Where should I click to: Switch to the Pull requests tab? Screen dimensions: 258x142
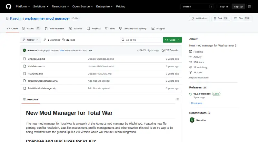(x=55, y=28)
